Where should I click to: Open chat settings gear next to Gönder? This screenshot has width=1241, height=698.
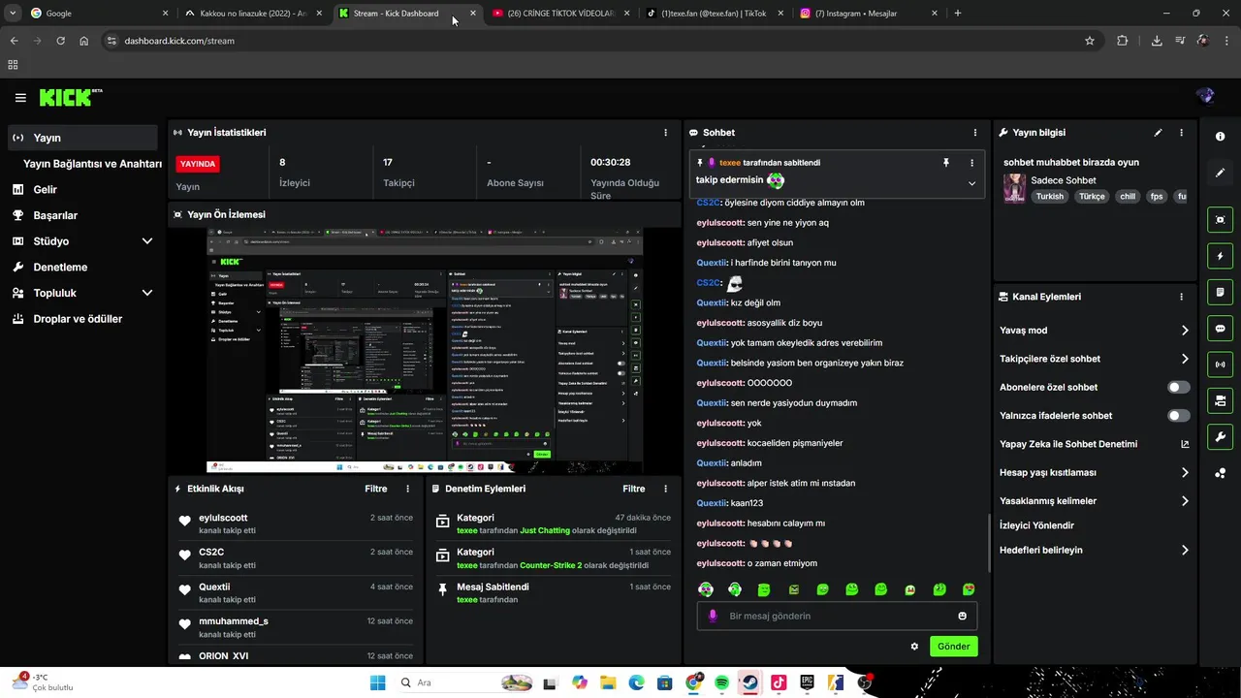(914, 647)
